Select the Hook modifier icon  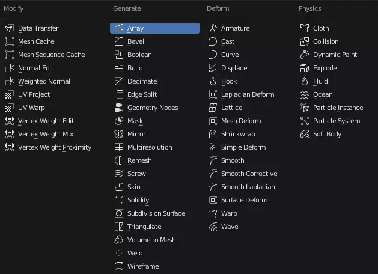click(x=213, y=81)
